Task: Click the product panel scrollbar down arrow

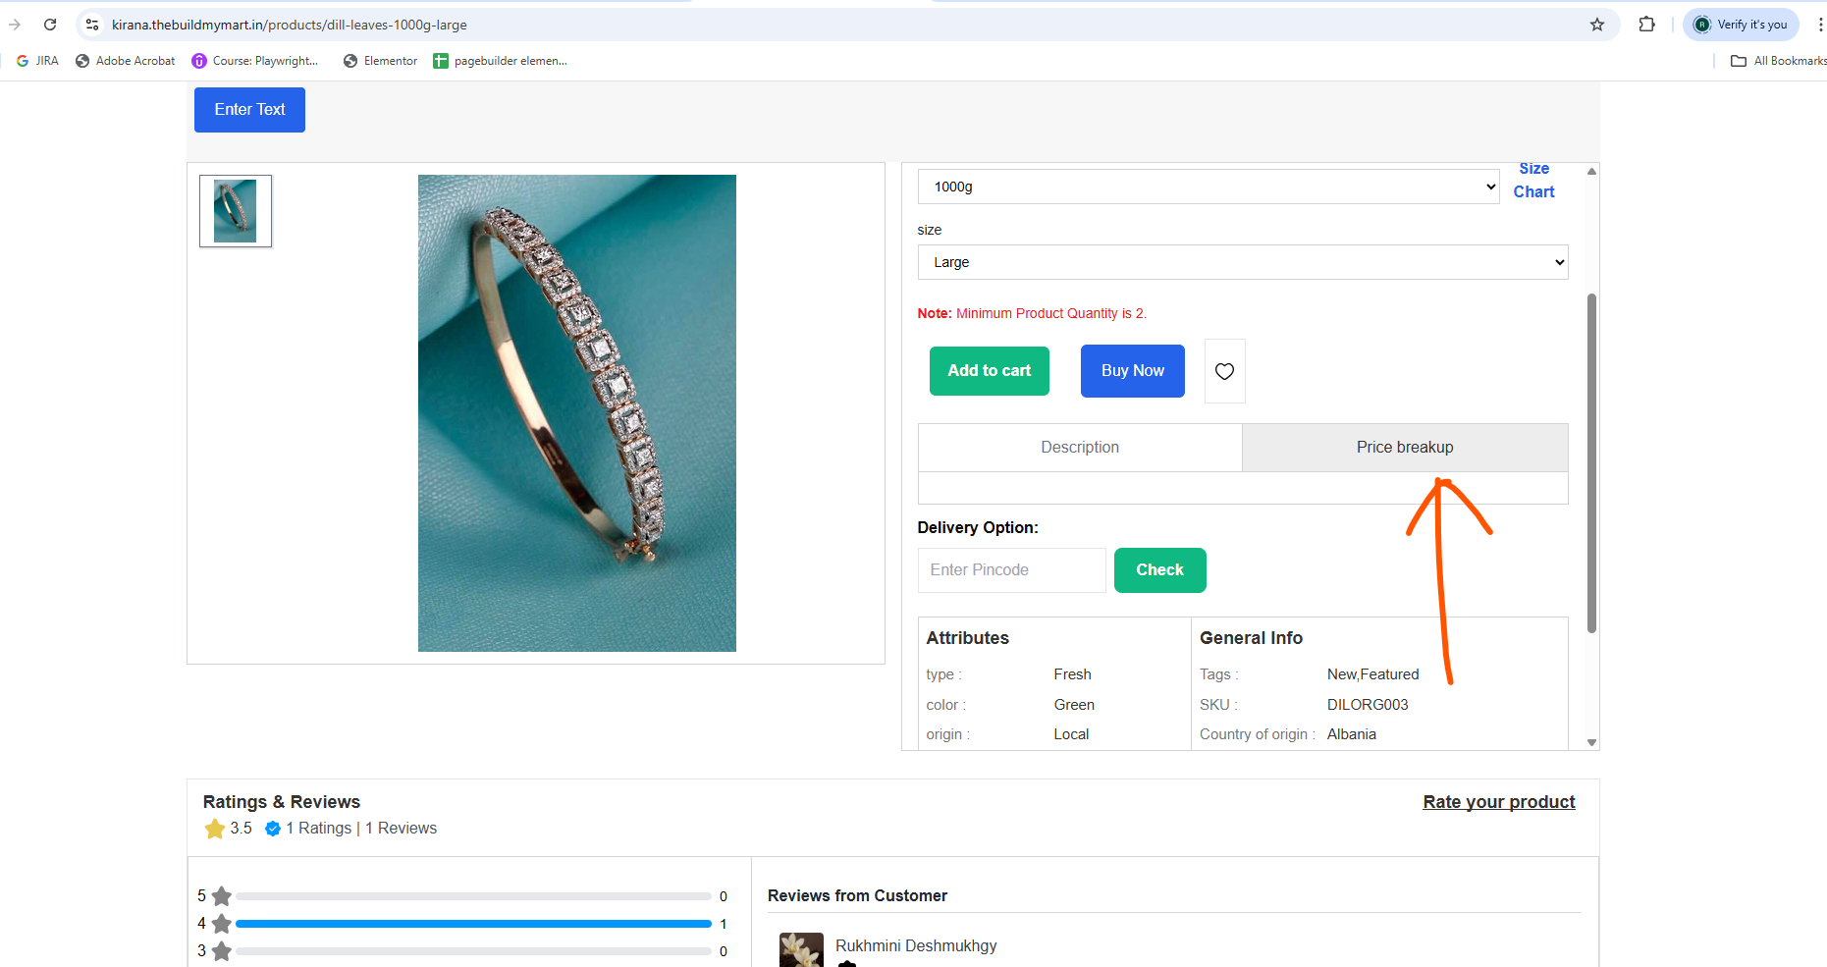Action: tap(1591, 743)
